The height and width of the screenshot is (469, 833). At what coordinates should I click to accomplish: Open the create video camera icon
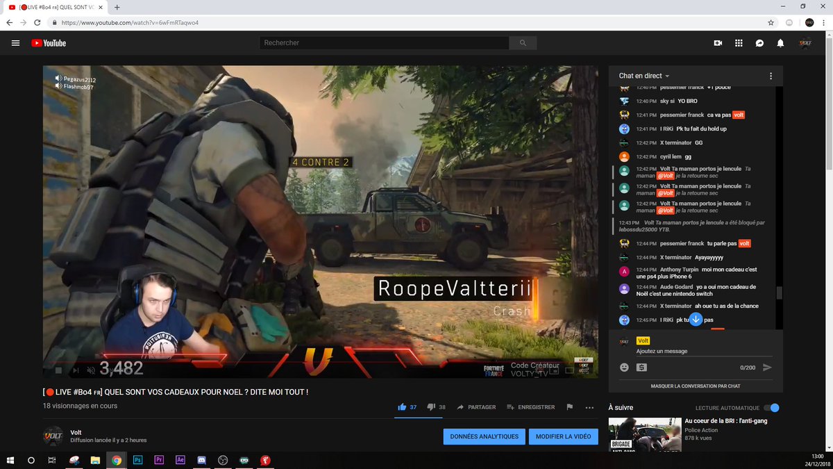coord(718,43)
